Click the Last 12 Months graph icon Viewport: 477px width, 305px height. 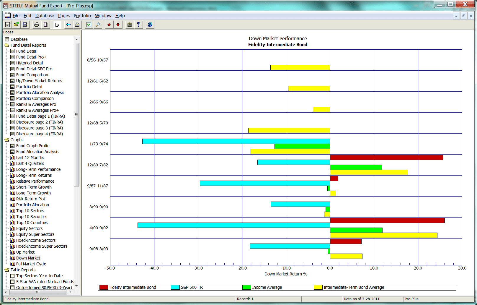tap(12, 158)
